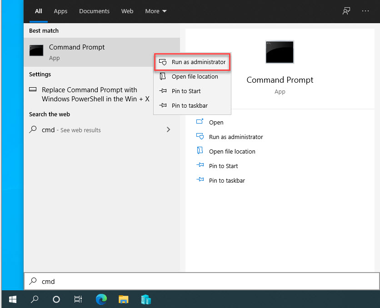Choose Pin to taskbar in context menu
This screenshot has width=380, height=308.
pyautogui.click(x=192, y=105)
